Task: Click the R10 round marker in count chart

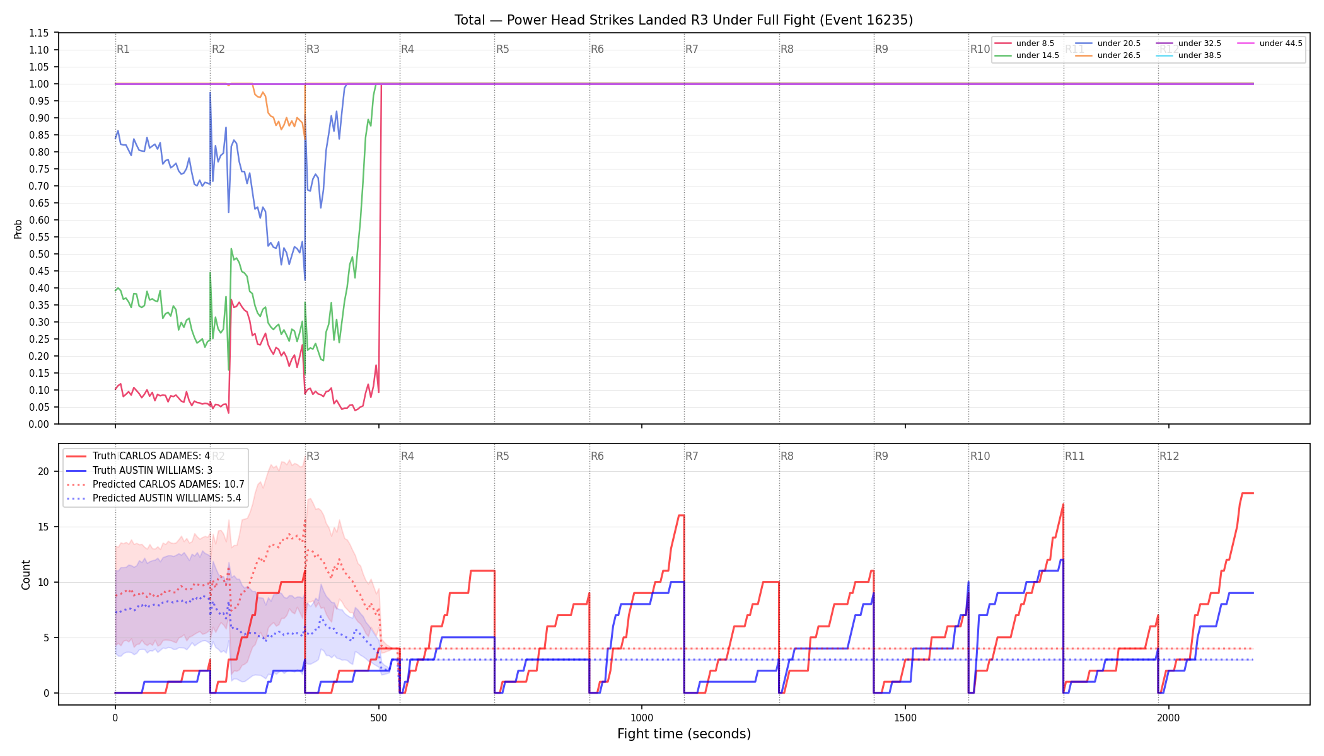Action: [x=980, y=456]
